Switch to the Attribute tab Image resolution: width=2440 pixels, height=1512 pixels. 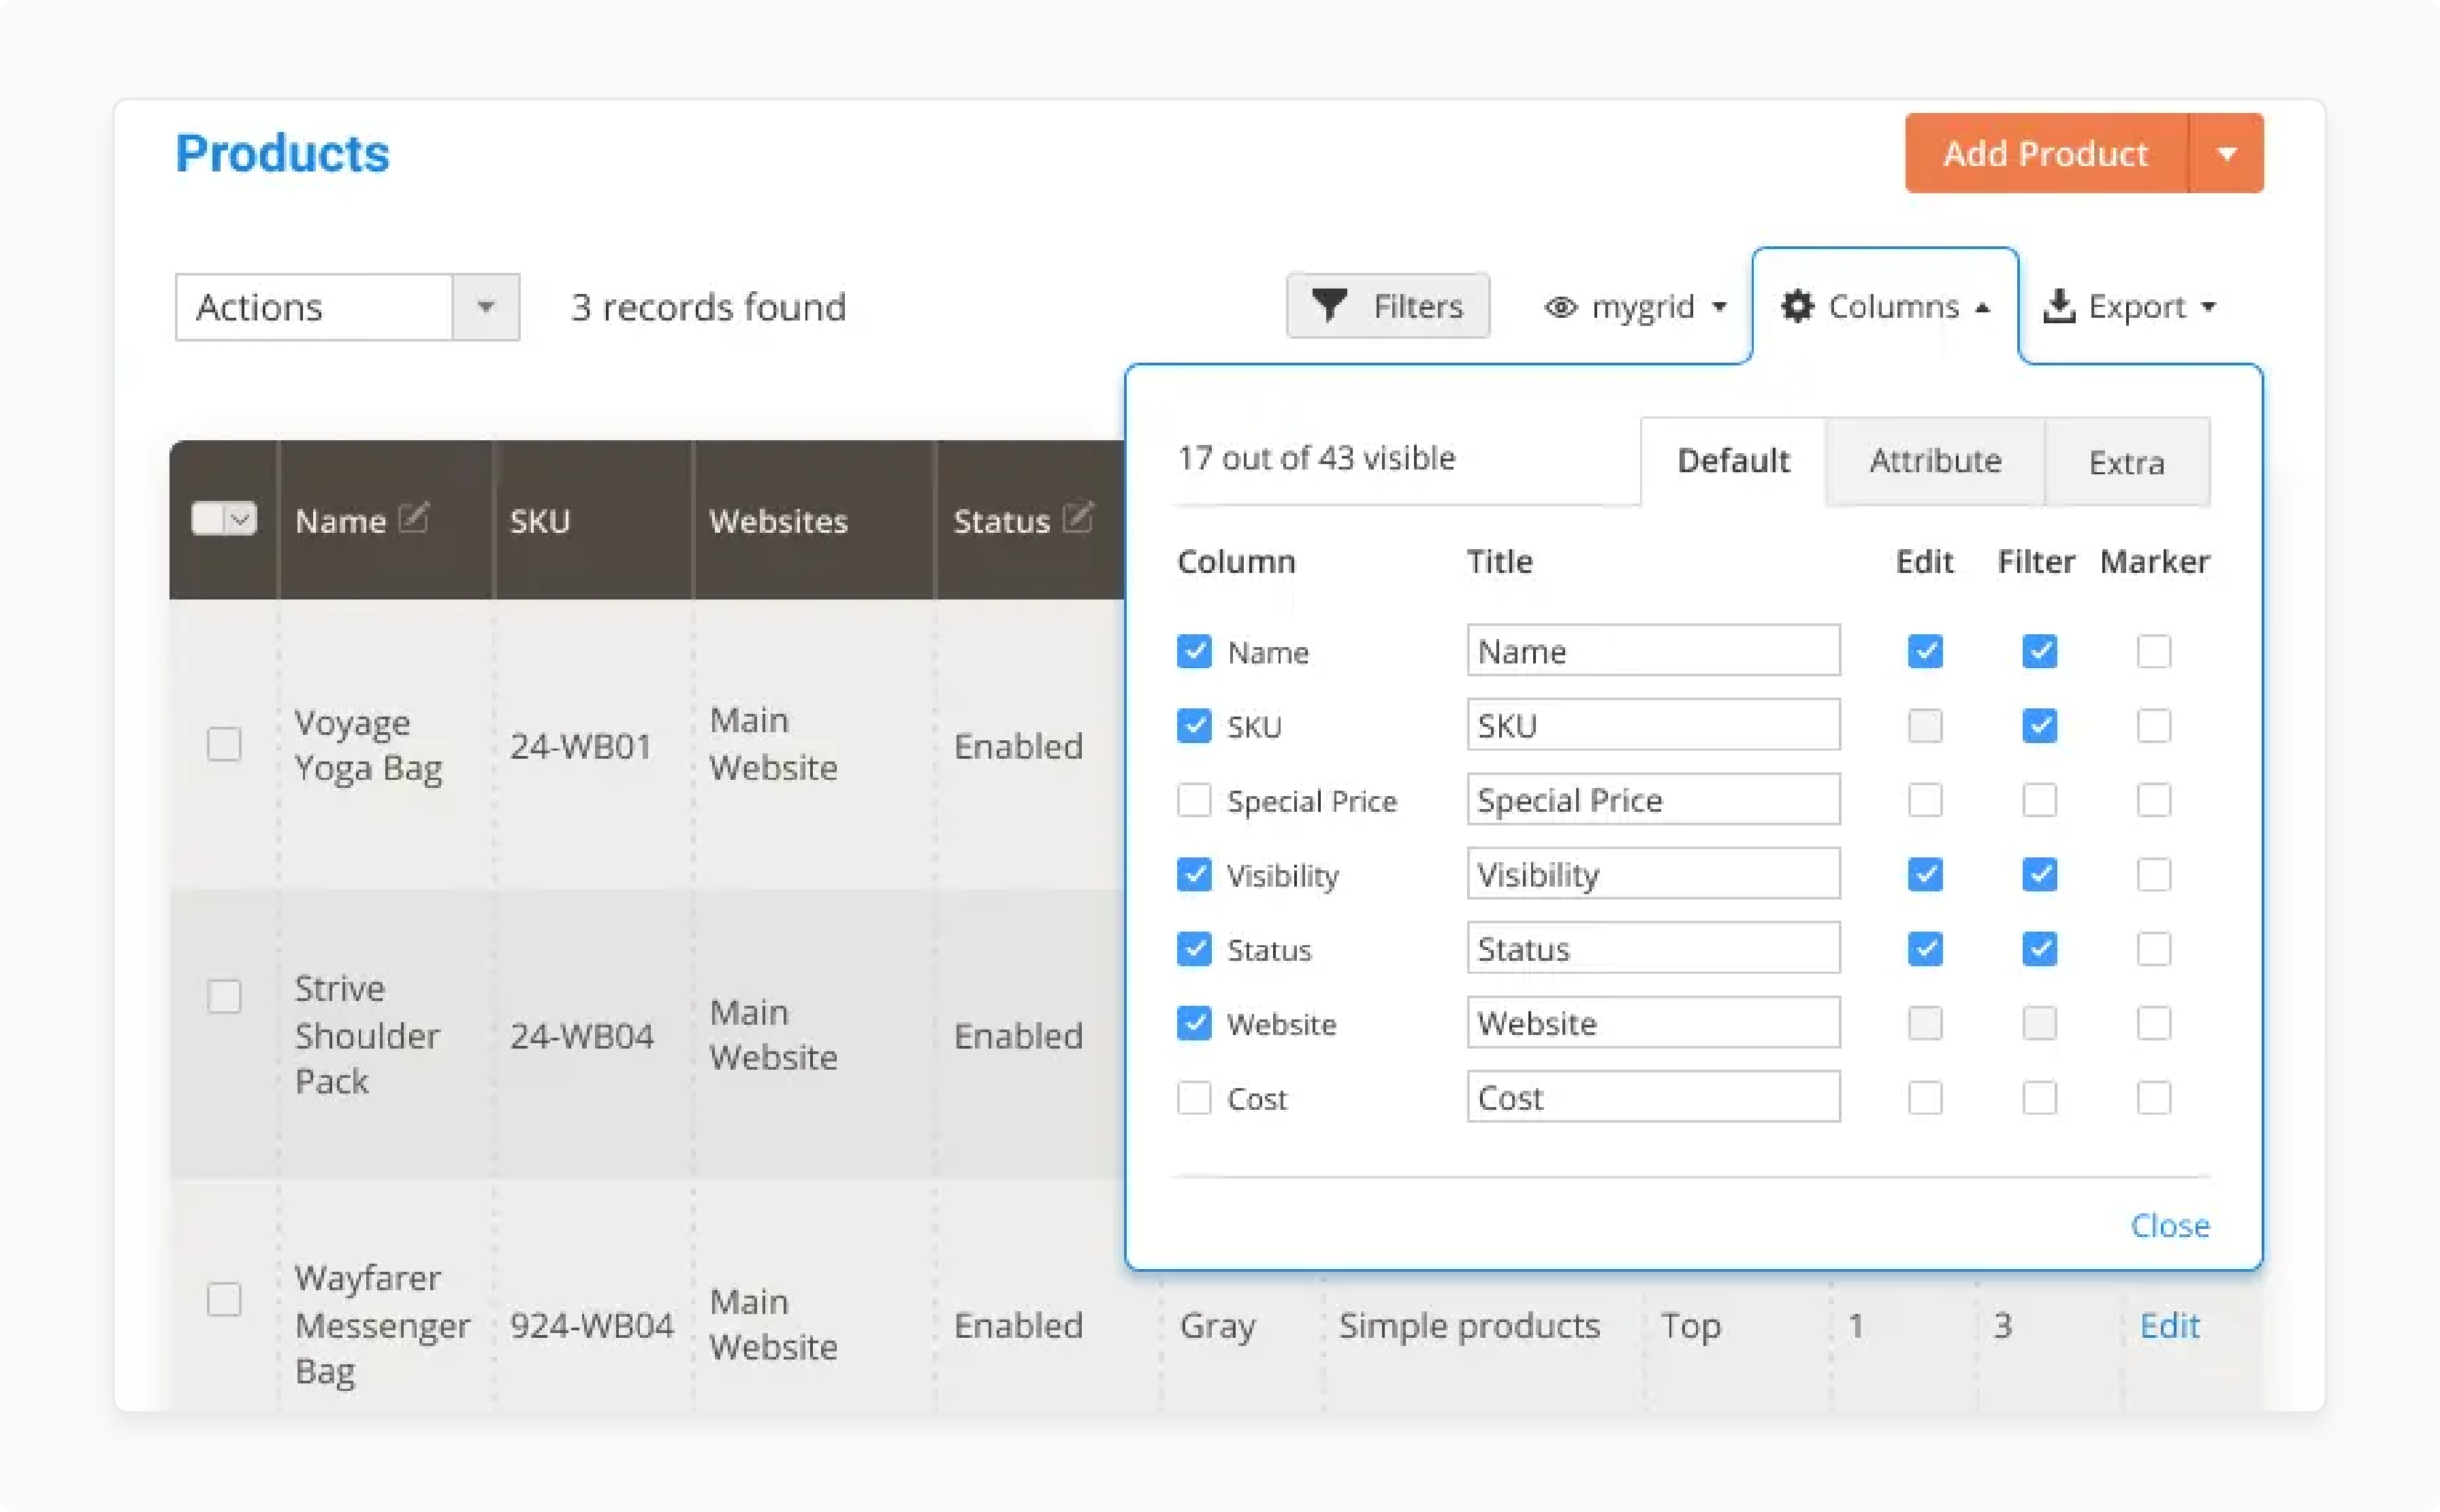pyautogui.click(x=1935, y=461)
